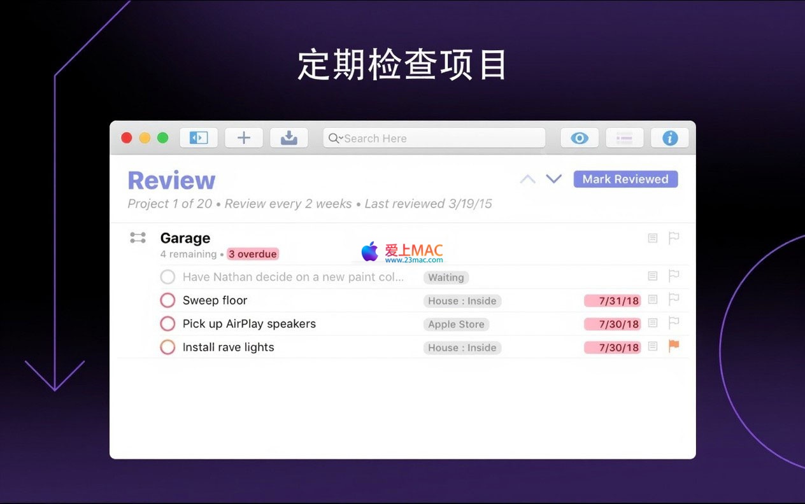Open the inbox download tray button
The height and width of the screenshot is (504, 805).
pyautogui.click(x=289, y=138)
